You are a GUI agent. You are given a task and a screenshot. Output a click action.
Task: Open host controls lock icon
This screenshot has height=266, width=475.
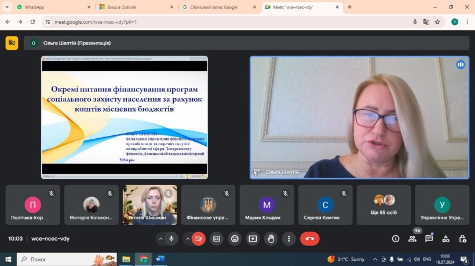pos(463,239)
